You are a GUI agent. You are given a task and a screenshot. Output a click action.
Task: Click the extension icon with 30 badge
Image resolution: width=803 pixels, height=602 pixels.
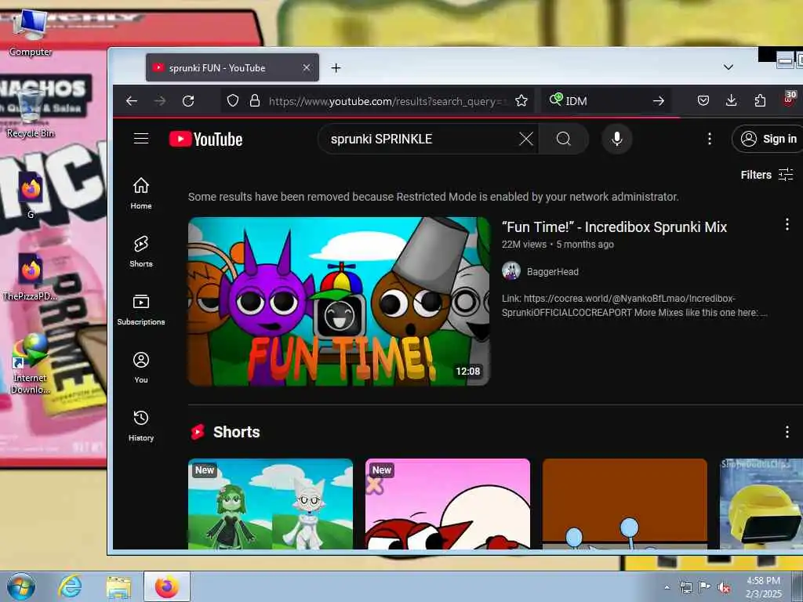pos(789,99)
